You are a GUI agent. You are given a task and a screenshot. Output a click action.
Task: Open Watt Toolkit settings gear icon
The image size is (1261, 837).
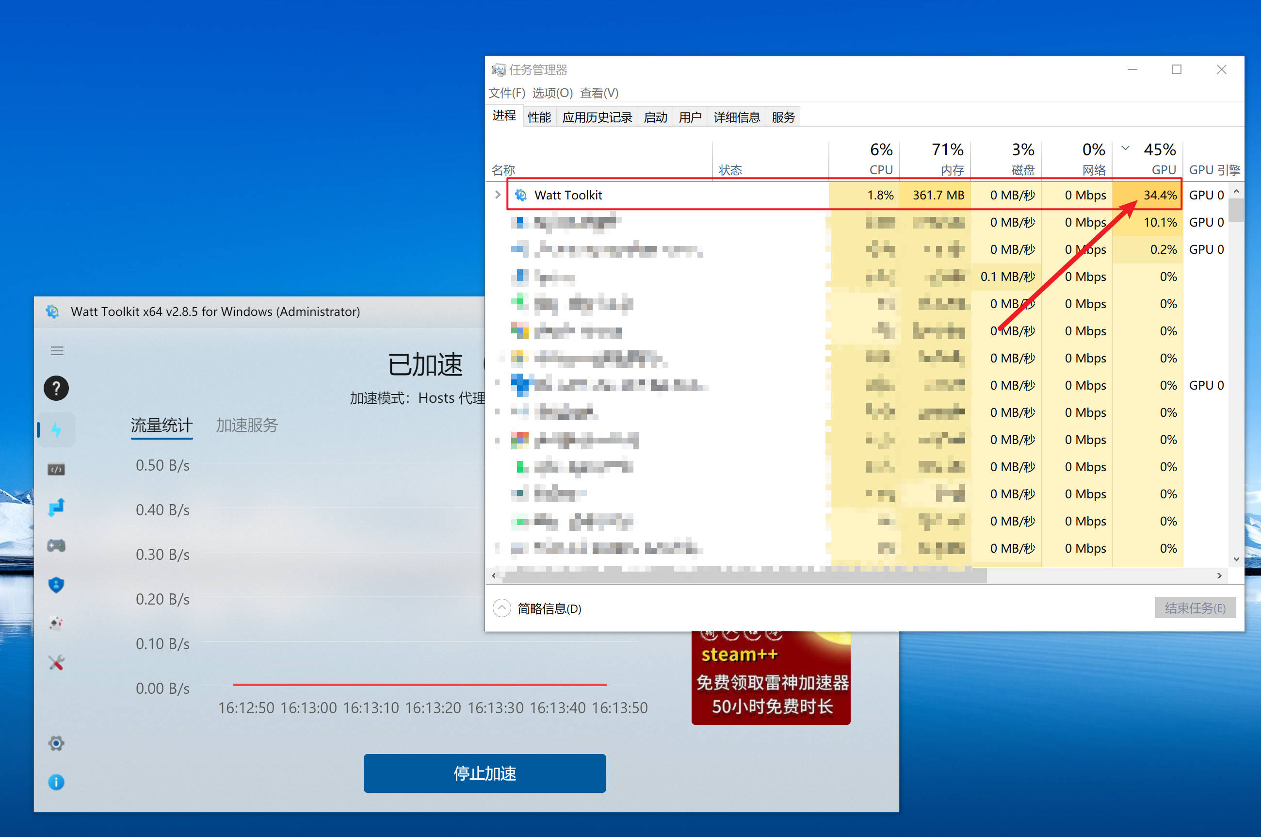(56, 743)
